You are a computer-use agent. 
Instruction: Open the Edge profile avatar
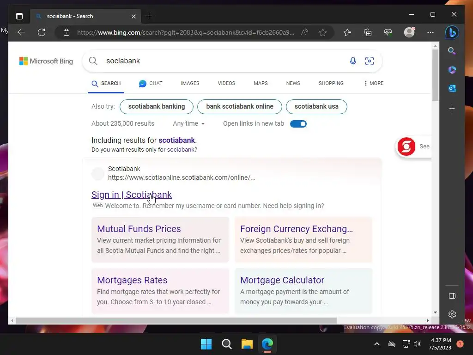(409, 32)
